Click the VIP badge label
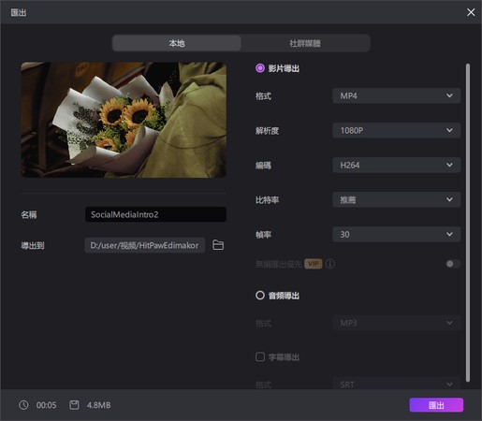 pyautogui.click(x=314, y=264)
